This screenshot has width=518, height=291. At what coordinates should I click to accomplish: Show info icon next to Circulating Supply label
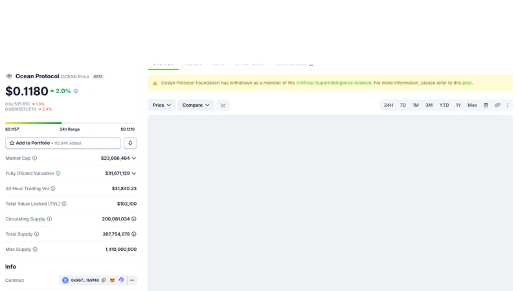50,219
